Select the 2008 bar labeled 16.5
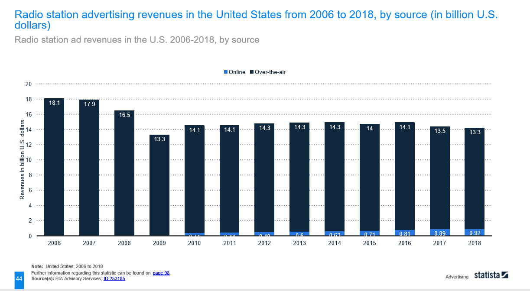This screenshot has height=291, width=530. (124, 173)
